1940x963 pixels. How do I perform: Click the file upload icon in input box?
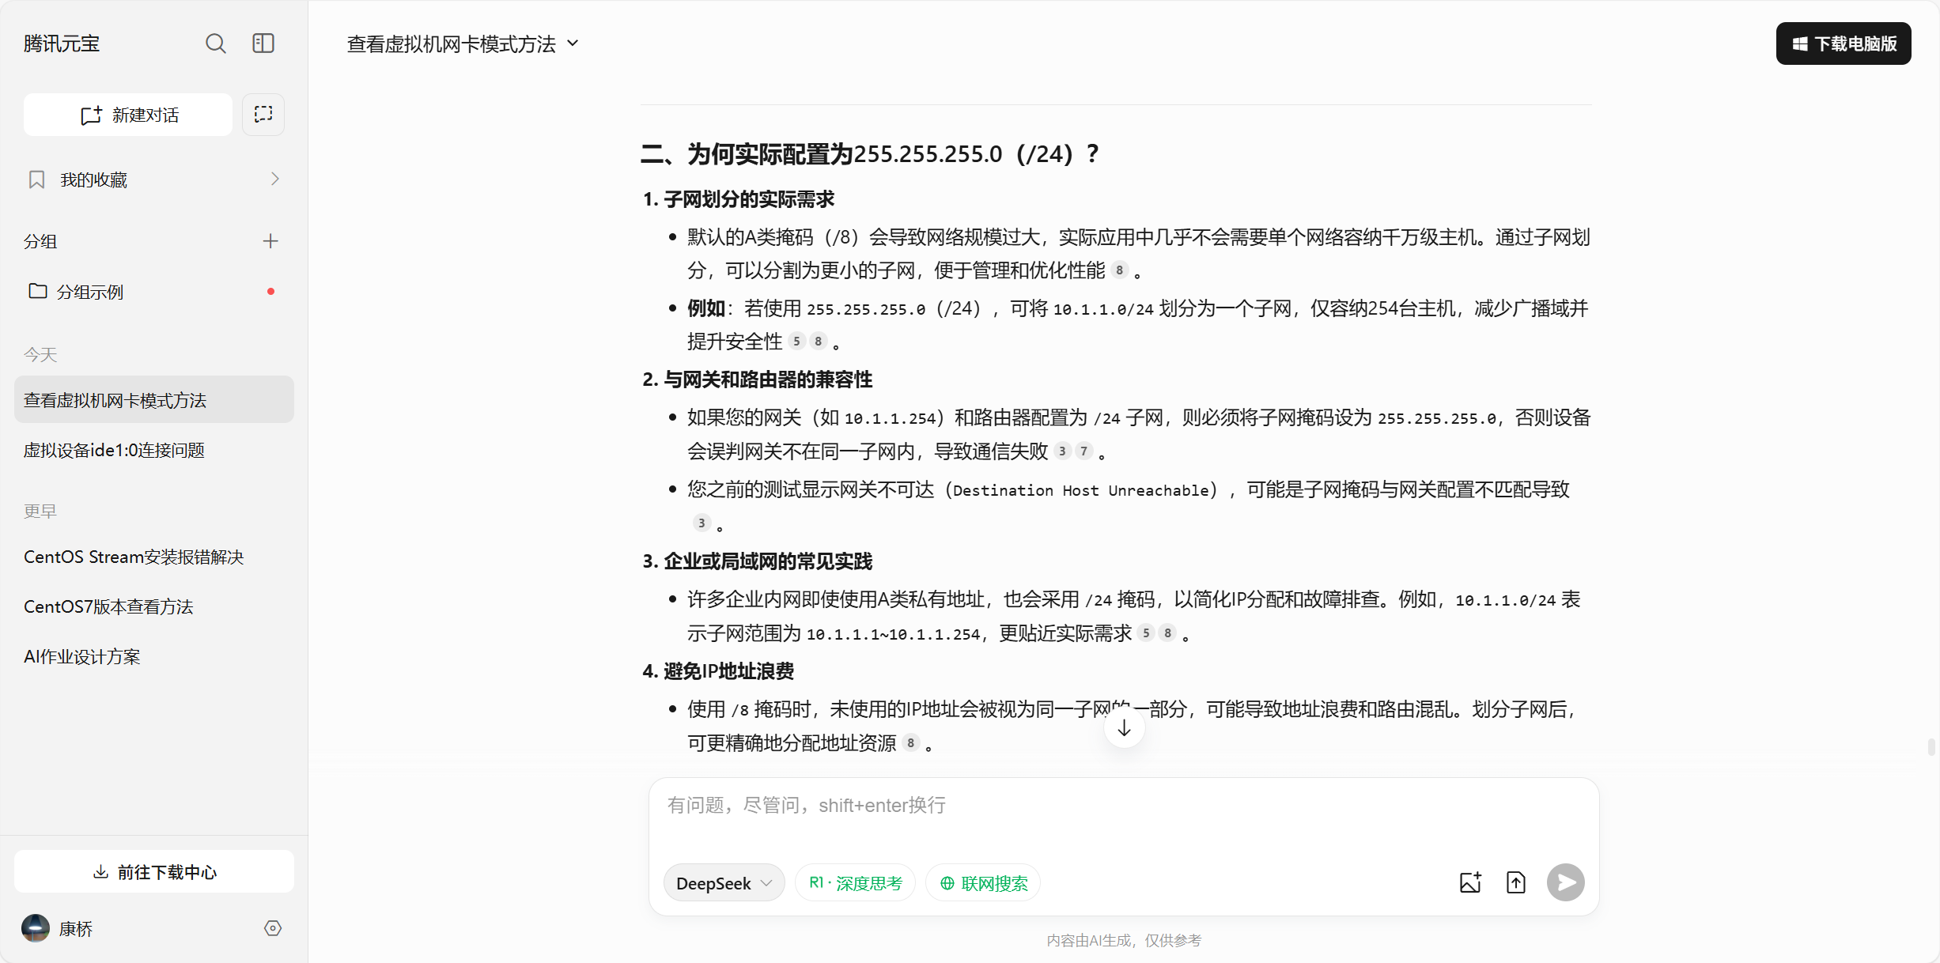[1516, 882]
